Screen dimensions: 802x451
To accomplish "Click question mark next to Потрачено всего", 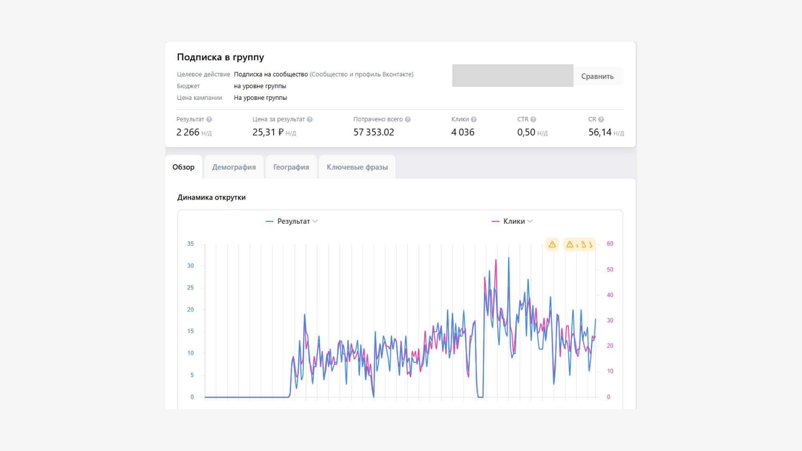I will click(408, 119).
